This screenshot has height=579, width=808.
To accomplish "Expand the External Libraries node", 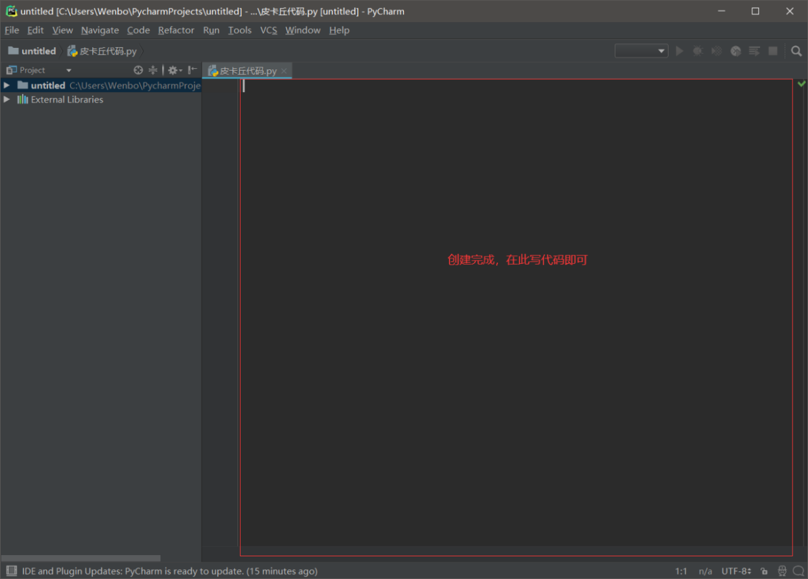I will [6, 99].
